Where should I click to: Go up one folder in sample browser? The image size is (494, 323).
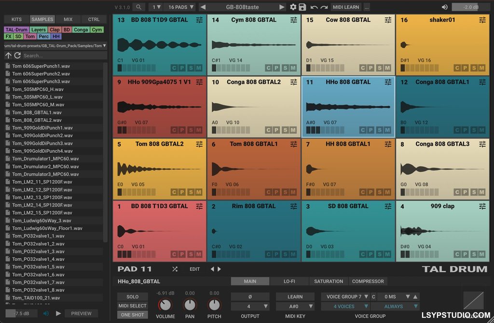(x=8, y=55)
